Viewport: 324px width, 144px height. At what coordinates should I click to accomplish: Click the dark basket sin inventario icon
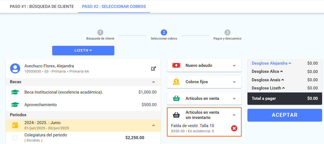tap(176, 115)
